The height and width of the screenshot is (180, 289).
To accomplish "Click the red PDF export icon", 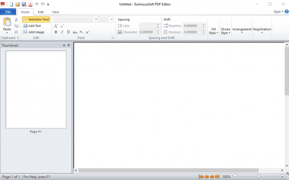I will pyautogui.click(x=30, y=4).
